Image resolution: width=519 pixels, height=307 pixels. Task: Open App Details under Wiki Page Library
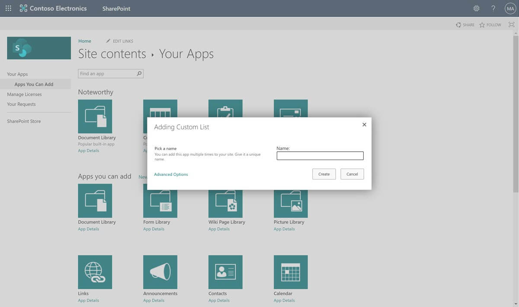click(219, 229)
